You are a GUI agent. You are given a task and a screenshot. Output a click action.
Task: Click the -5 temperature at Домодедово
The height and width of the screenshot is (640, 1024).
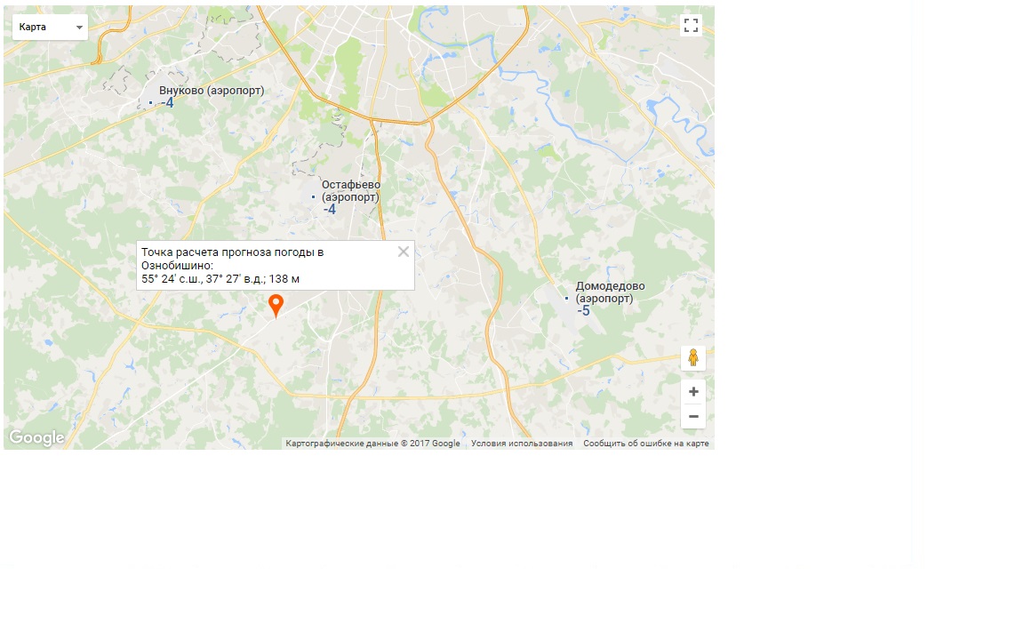click(584, 311)
